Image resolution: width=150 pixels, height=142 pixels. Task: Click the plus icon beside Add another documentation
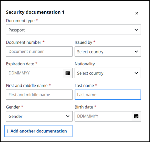click(x=8, y=131)
